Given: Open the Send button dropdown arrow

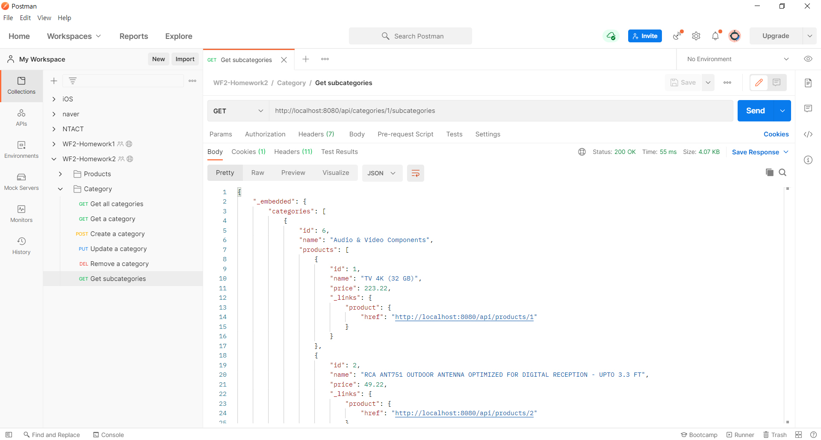Looking at the screenshot, I should (x=783, y=111).
